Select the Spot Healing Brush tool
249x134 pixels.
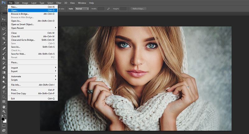4,49
